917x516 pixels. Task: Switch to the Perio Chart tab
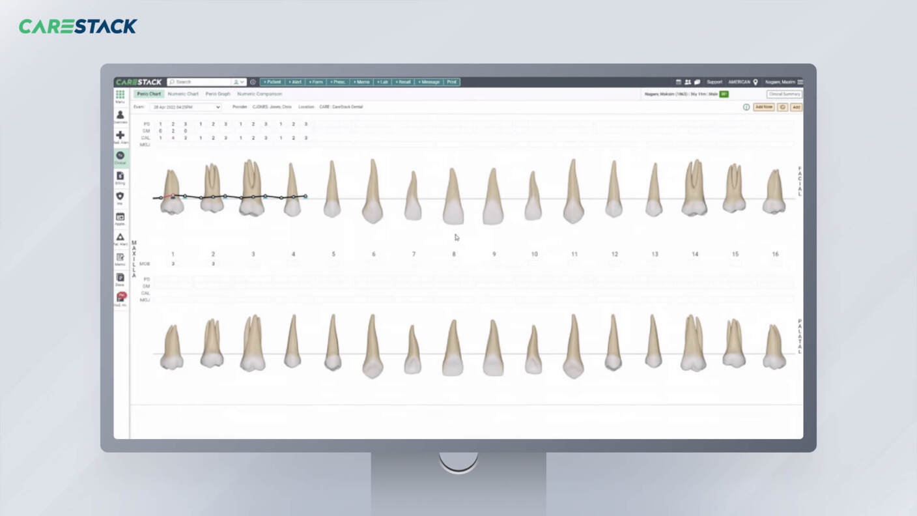click(148, 94)
